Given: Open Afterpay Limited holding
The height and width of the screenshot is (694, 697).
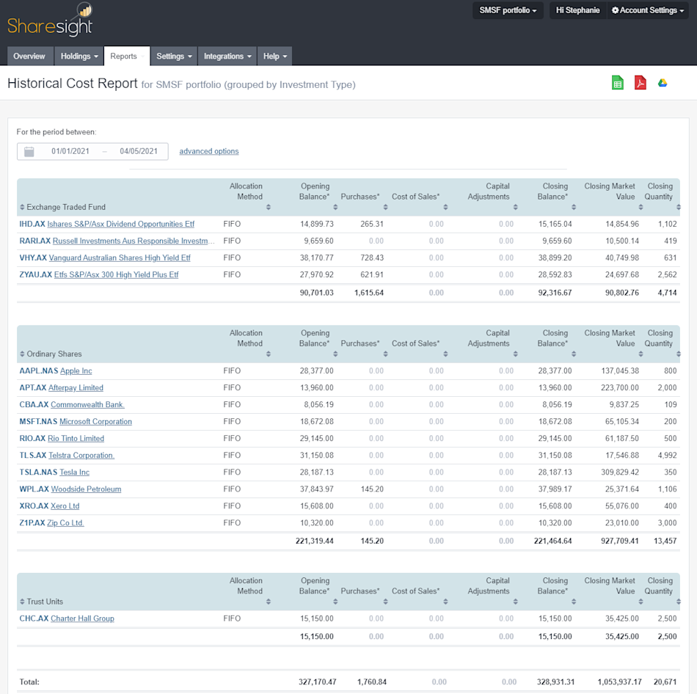Looking at the screenshot, I should click(76, 387).
